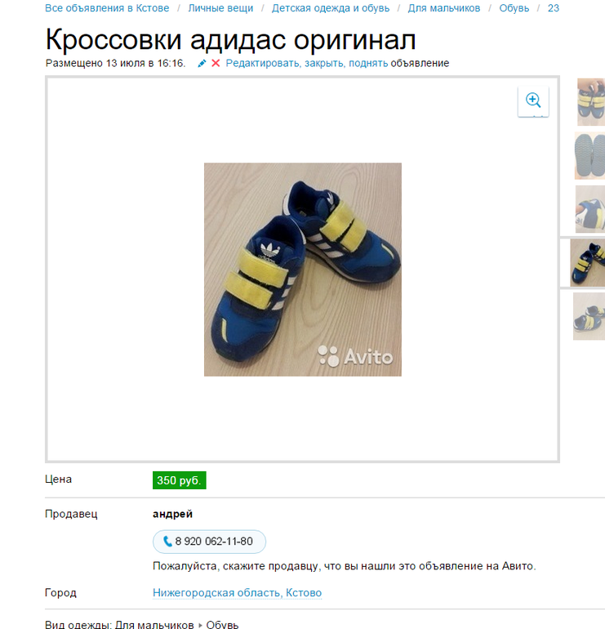Viewport: 605px width, 629px height.
Task: Open the first sneaker thumbnail
Action: pyautogui.click(x=590, y=102)
